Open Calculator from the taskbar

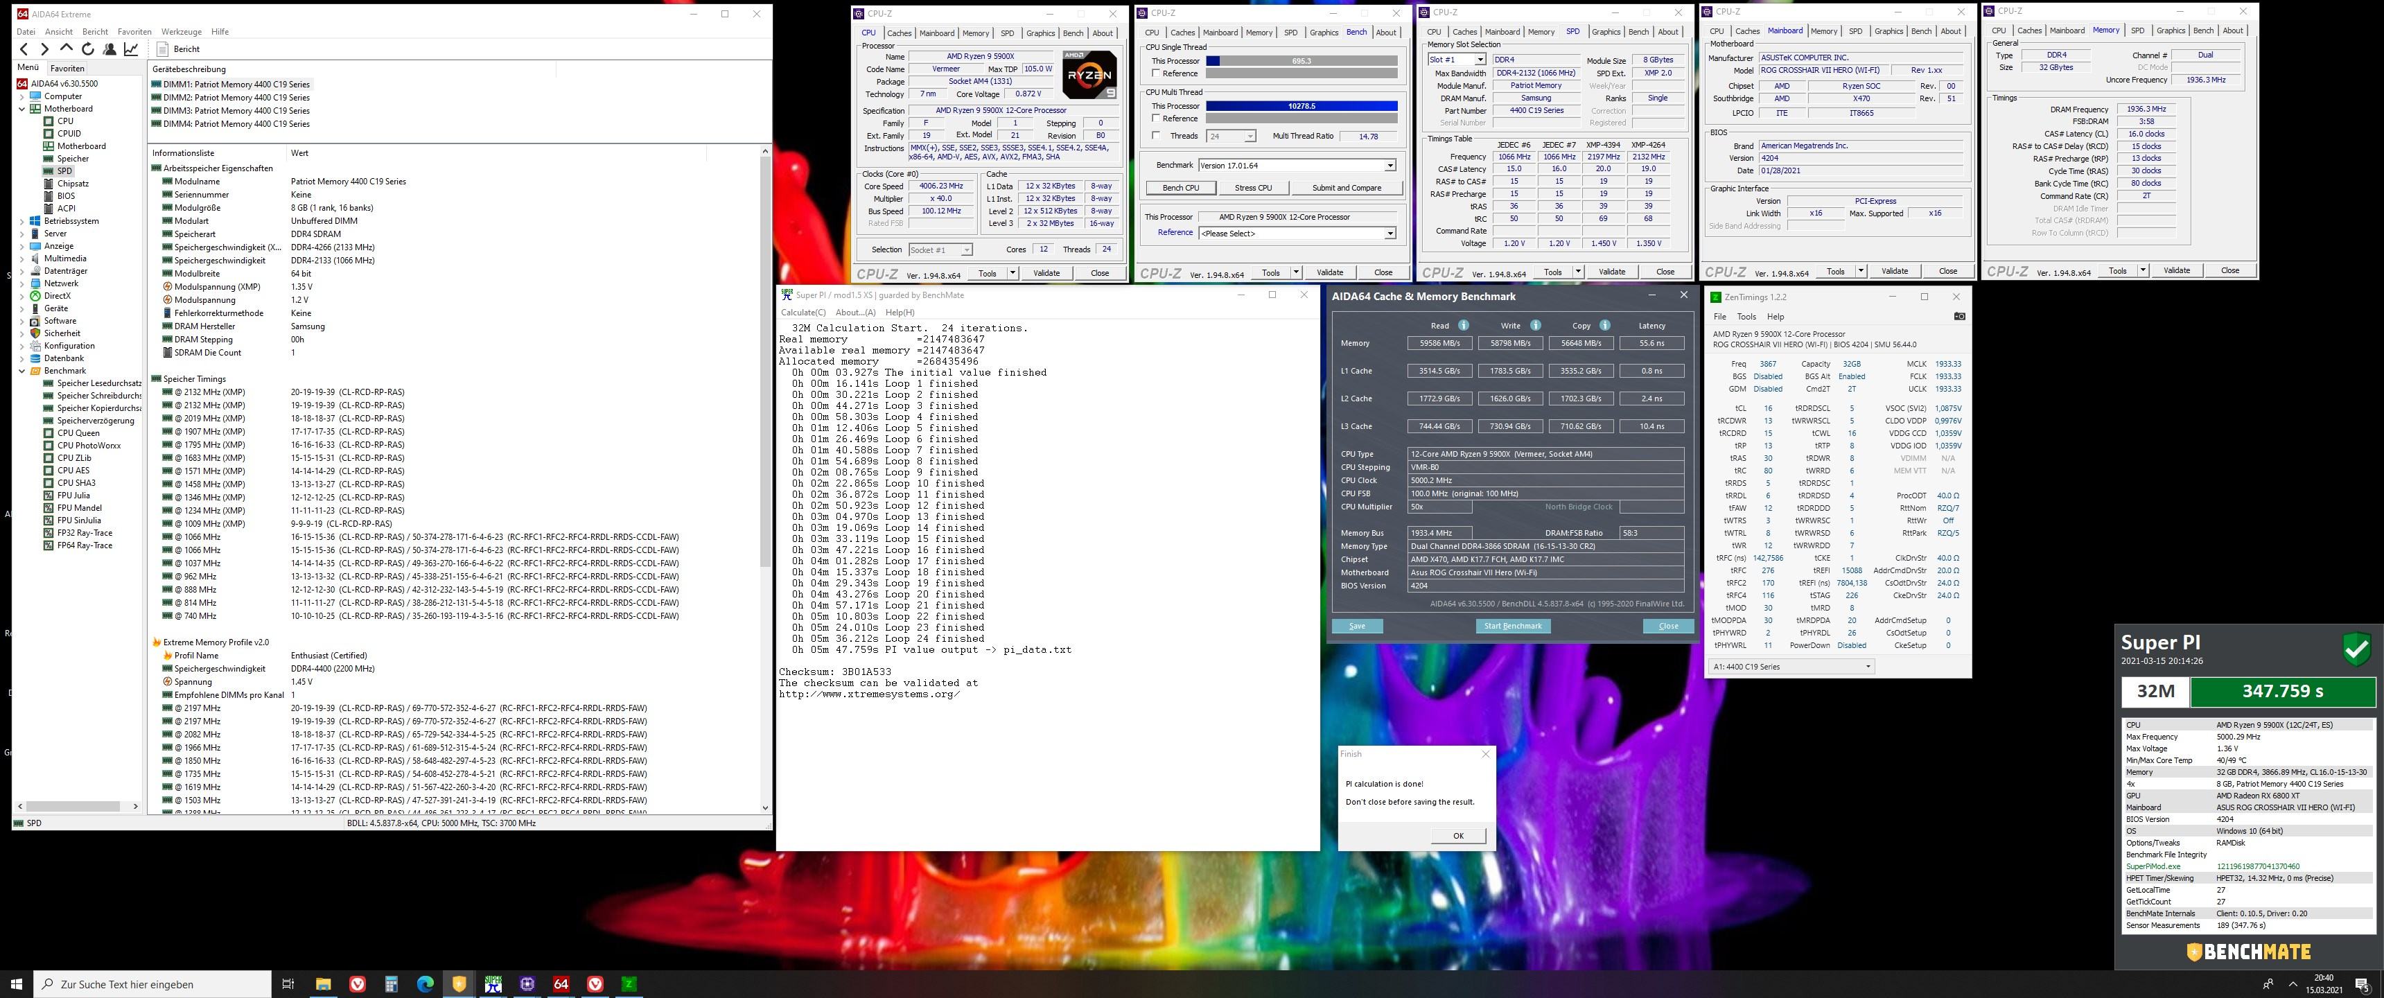392,984
